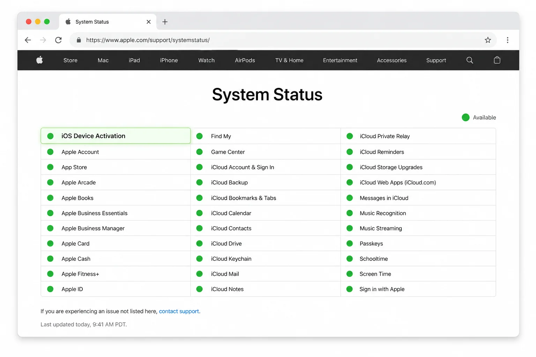The image size is (536, 357).
Task: Open the Store menu item
Action: 70,60
